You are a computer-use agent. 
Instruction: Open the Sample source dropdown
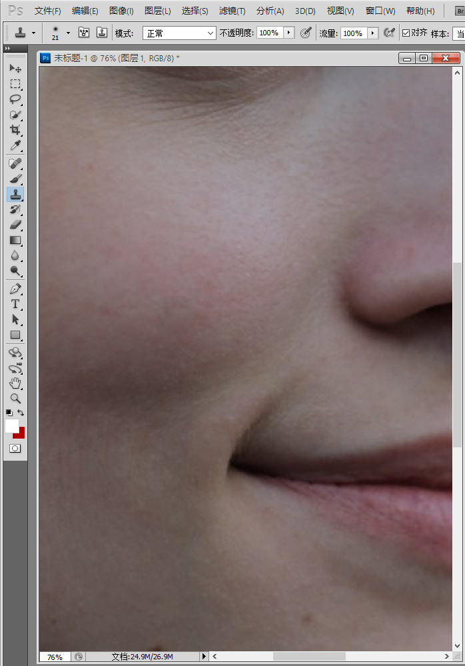458,33
